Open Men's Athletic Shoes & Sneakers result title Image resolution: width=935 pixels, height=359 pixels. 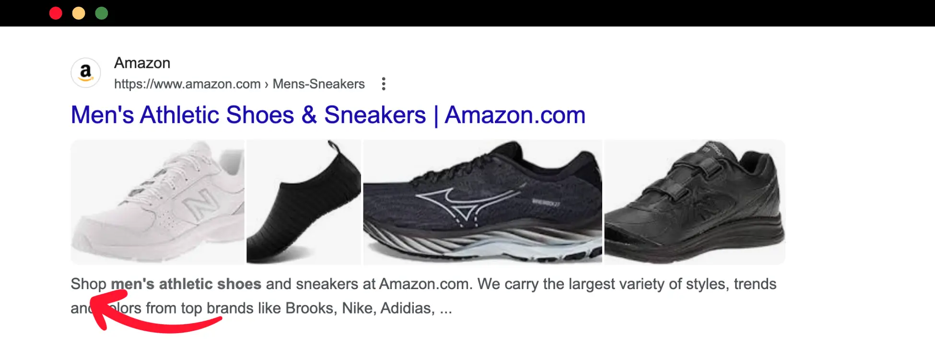point(328,115)
